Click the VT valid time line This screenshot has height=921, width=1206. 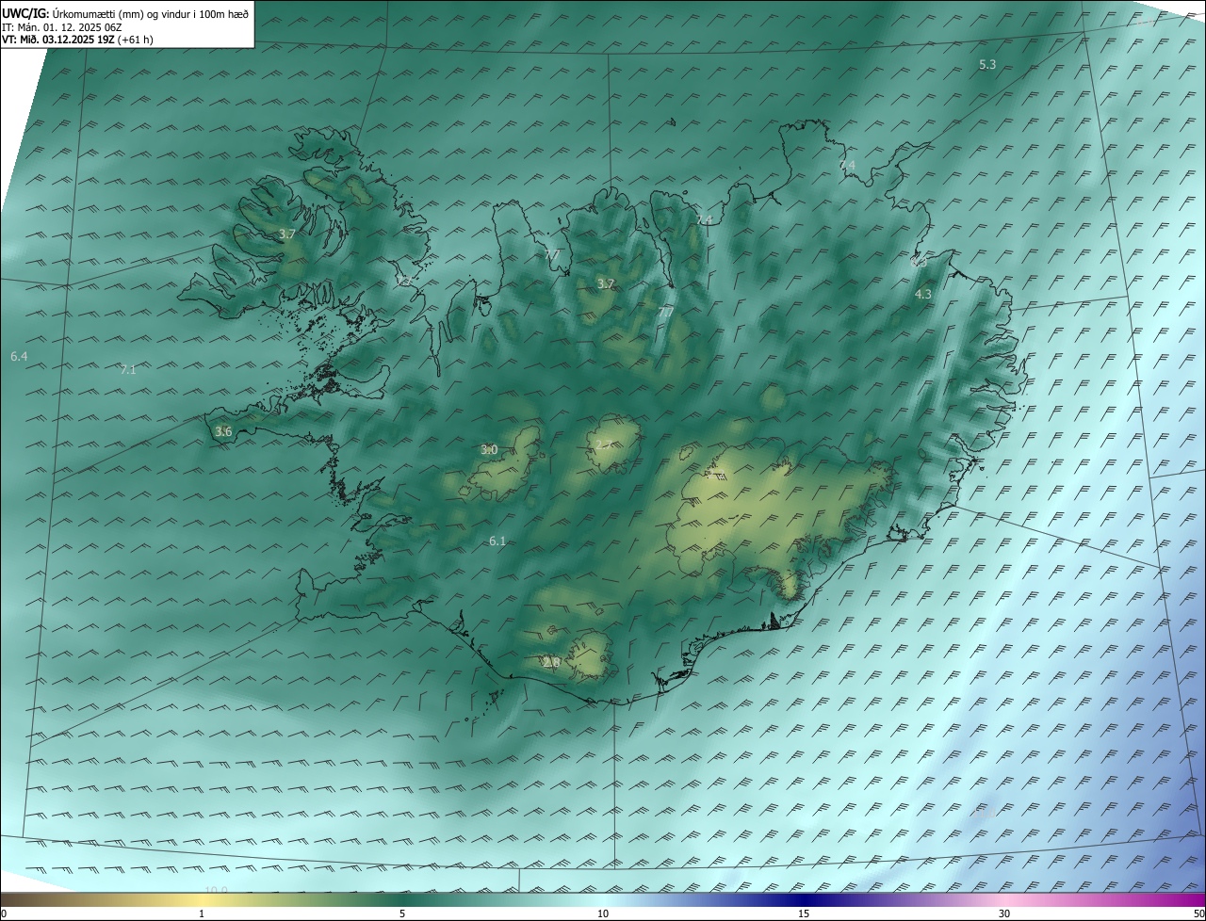[x=78, y=40]
